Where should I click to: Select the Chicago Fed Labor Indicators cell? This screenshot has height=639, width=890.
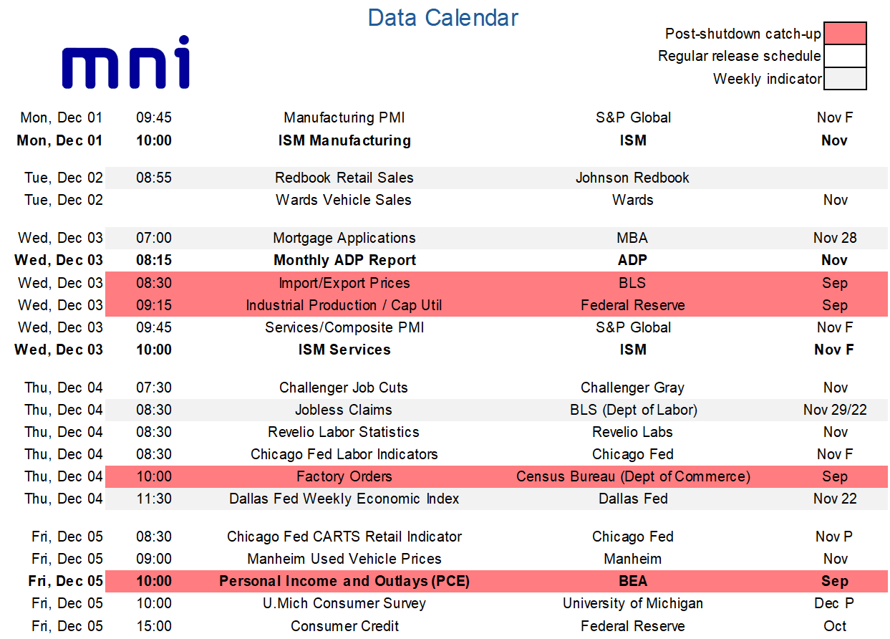[344, 454]
